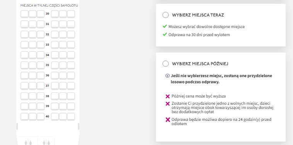The width and height of the screenshot is (293, 145).
Task: Click the 'Wybierz miejsca teraz' heading text
Action: click(198, 15)
